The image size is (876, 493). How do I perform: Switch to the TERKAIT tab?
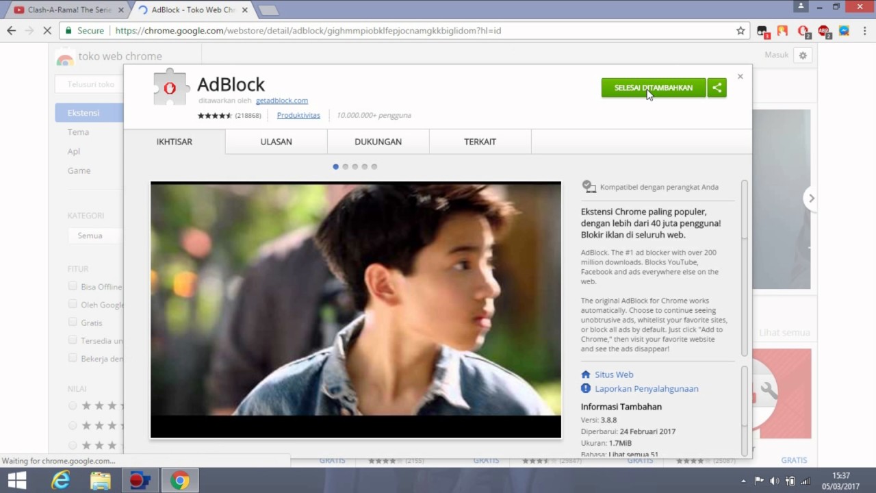pyautogui.click(x=480, y=142)
